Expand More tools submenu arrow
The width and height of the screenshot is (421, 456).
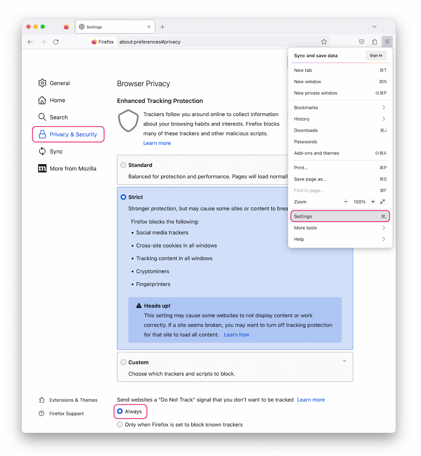click(x=383, y=228)
